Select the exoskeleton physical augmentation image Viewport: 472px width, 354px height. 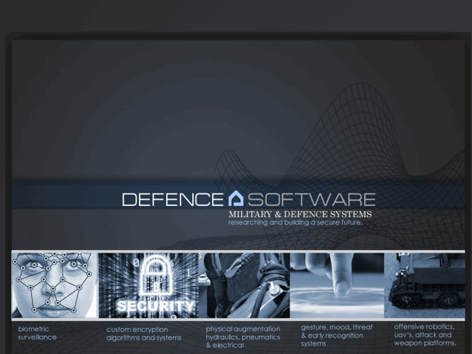tap(244, 285)
